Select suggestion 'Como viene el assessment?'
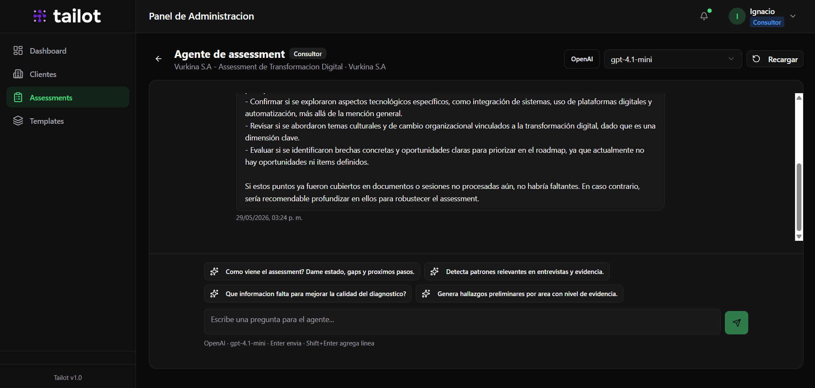The image size is (815, 388). (312, 272)
